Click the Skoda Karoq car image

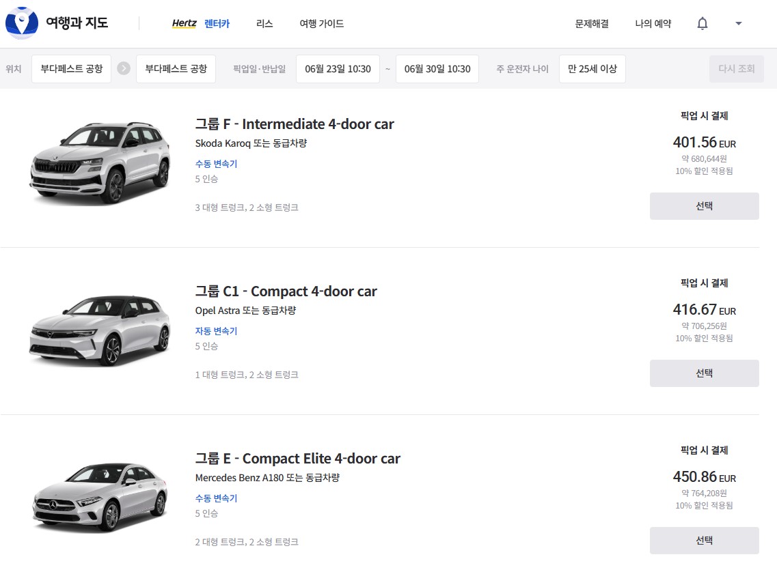(100, 162)
